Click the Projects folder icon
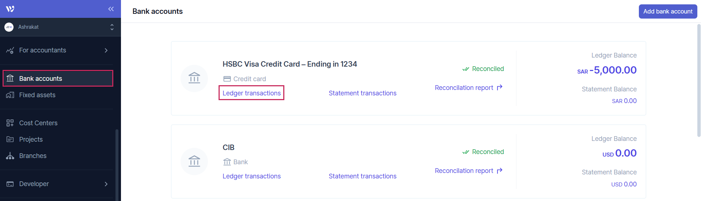The height and width of the screenshot is (201, 701). pyautogui.click(x=10, y=139)
